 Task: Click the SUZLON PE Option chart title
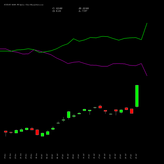[24, 5]
